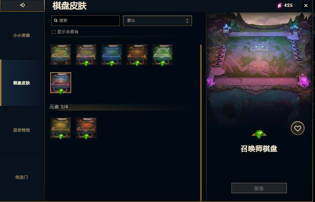Viewport: 315px width, 202px height.
Task: Switch to the 进攻特效 tab
Action: 22,130
